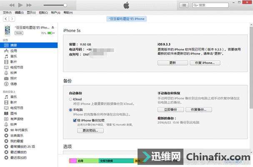The image size is (253, 167).
Task: Go forward with the right arrow
Action: [12, 19]
